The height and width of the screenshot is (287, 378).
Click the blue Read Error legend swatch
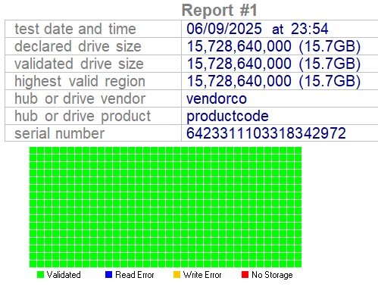[108, 275]
